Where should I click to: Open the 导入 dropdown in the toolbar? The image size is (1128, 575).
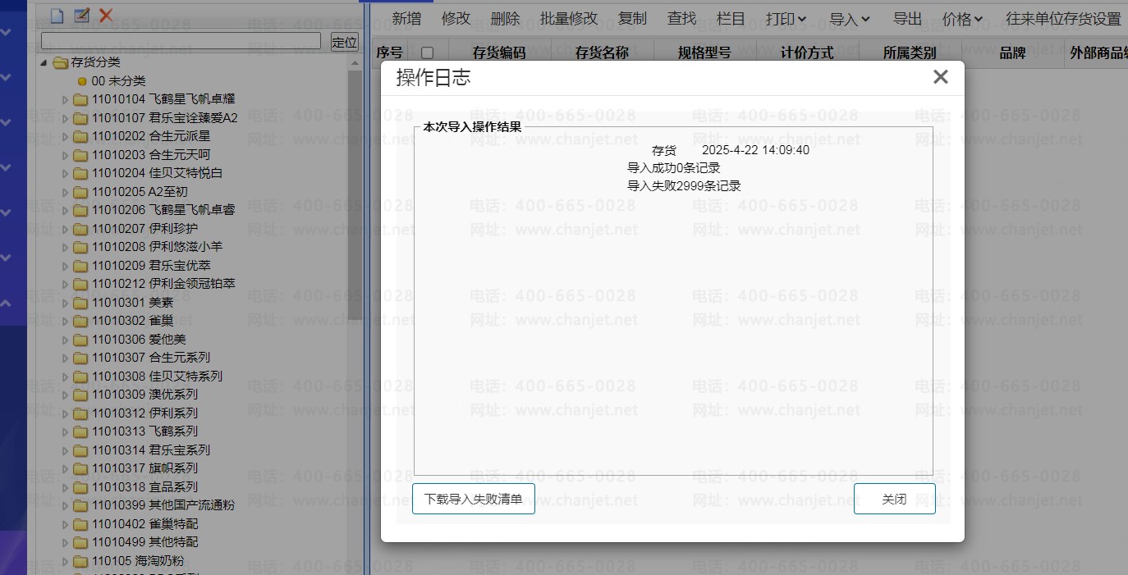coord(850,19)
